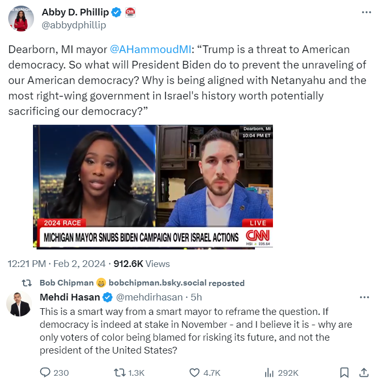
Task: Open the @abbydphillip handle link
Action: click(74, 25)
